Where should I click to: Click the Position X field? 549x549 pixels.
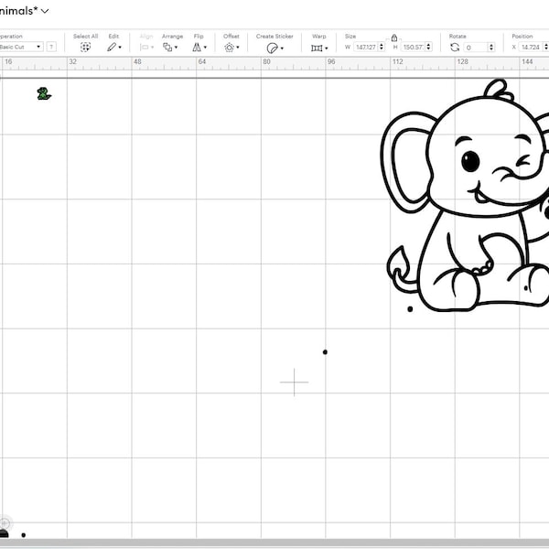click(531, 47)
